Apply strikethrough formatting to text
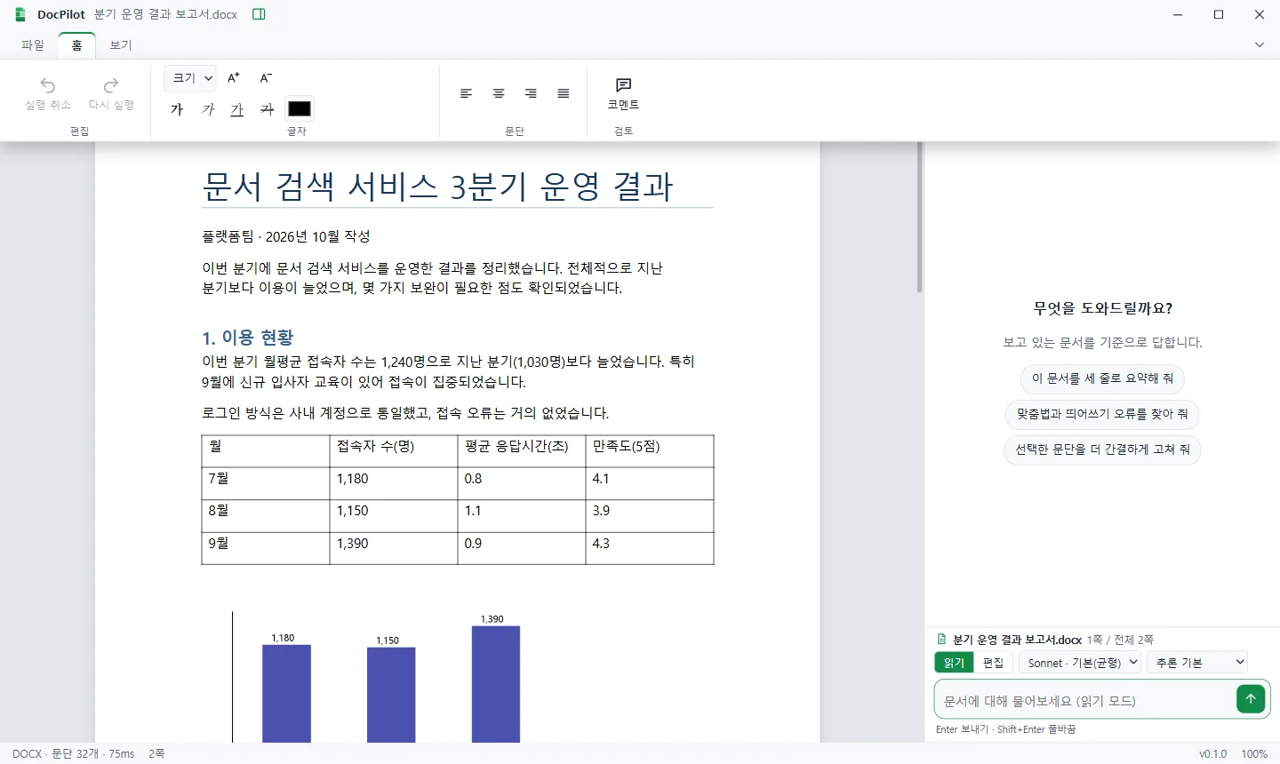The height and width of the screenshot is (764, 1280). (268, 109)
